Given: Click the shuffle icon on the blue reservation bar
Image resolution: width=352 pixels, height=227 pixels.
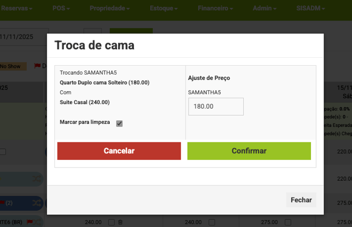Looking at the screenshot, I should point(38,203).
